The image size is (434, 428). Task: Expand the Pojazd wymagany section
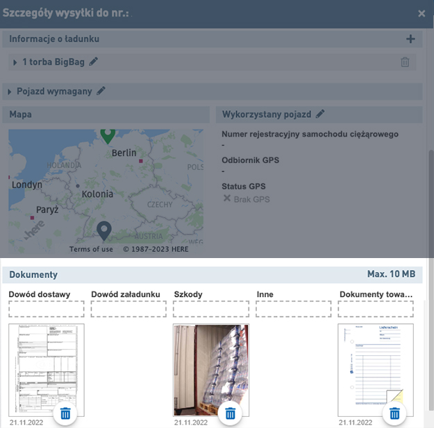tap(10, 92)
